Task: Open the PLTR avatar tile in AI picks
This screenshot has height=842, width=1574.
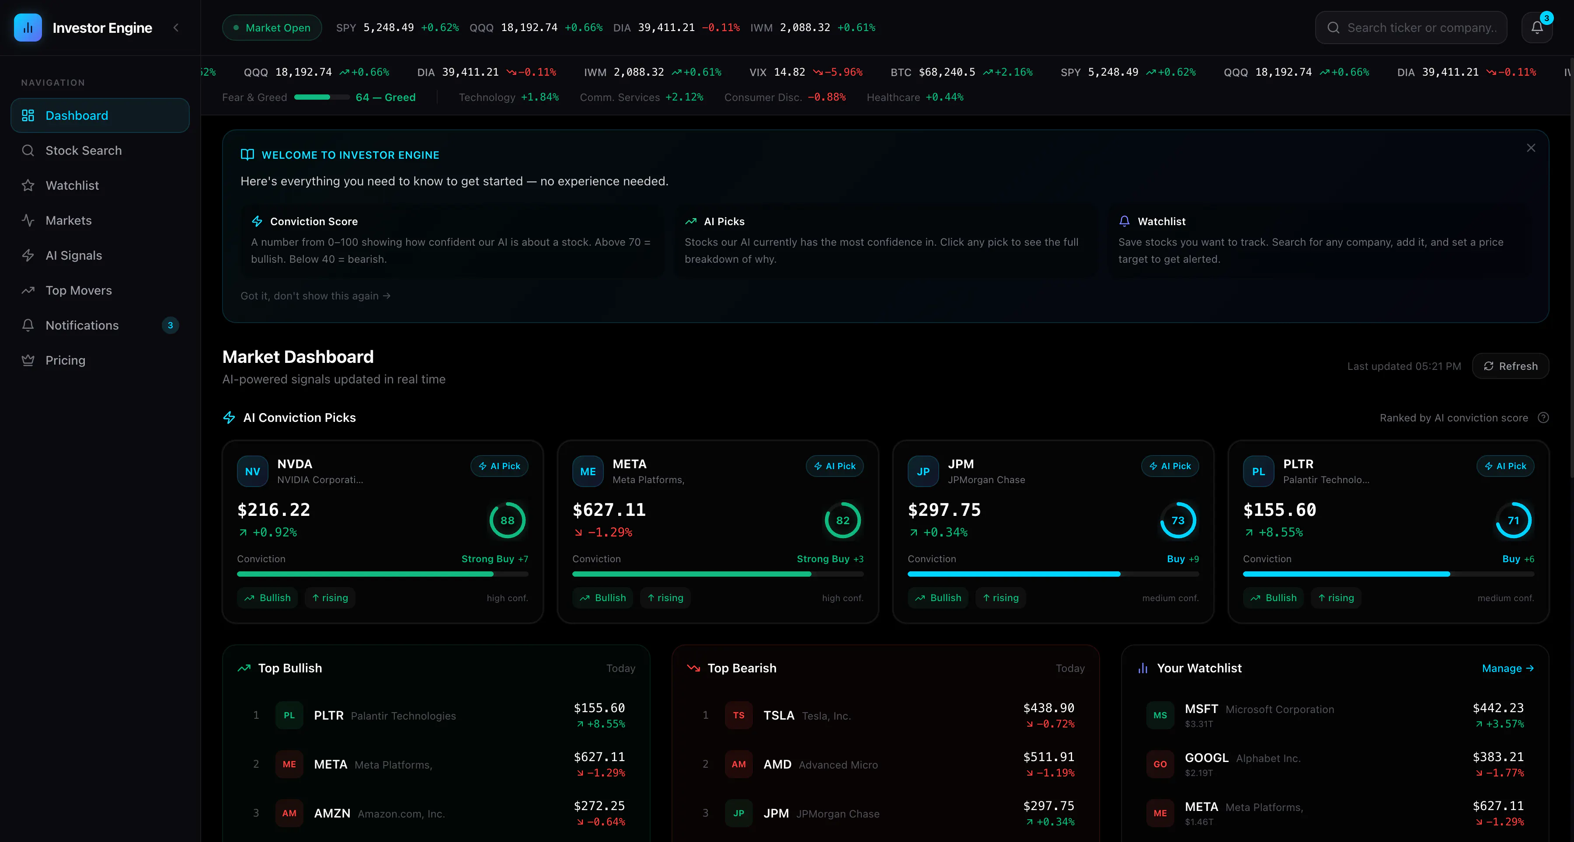Action: coord(1259,472)
